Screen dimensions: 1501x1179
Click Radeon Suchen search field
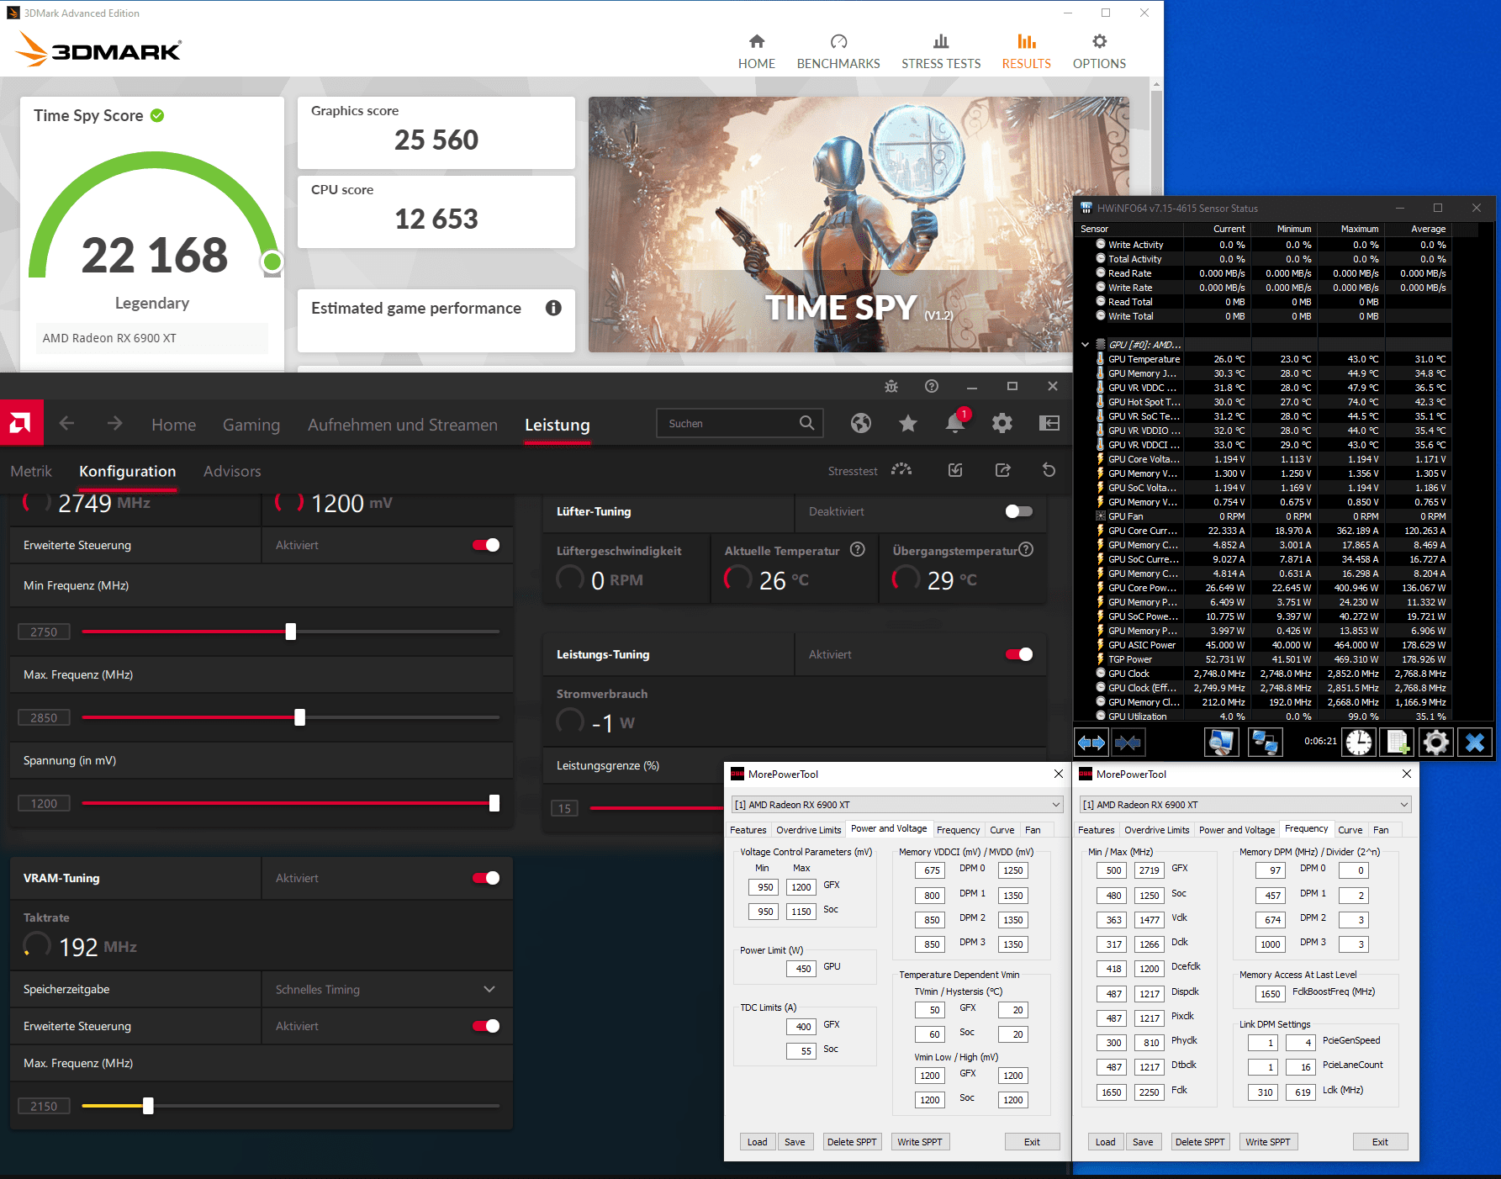click(739, 423)
